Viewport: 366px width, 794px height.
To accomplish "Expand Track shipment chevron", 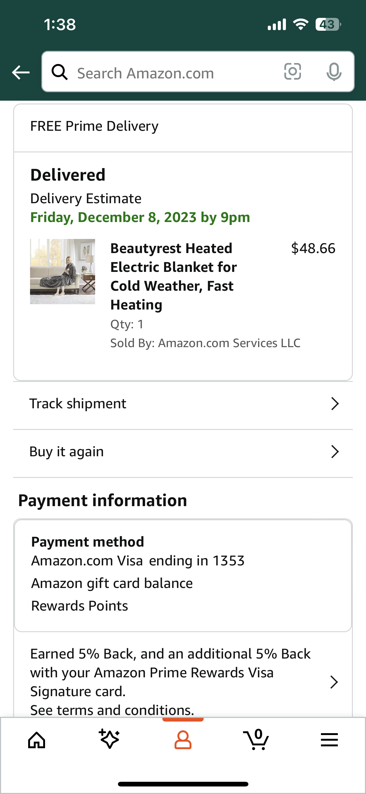I will click(x=335, y=404).
